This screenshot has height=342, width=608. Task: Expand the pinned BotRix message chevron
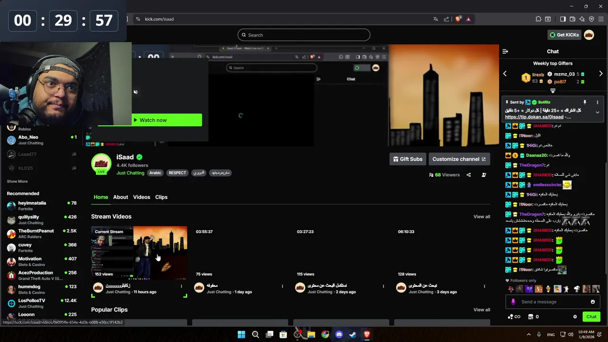(x=598, y=113)
